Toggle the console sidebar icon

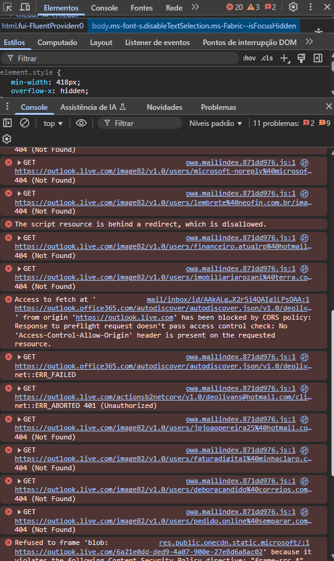click(x=7, y=123)
